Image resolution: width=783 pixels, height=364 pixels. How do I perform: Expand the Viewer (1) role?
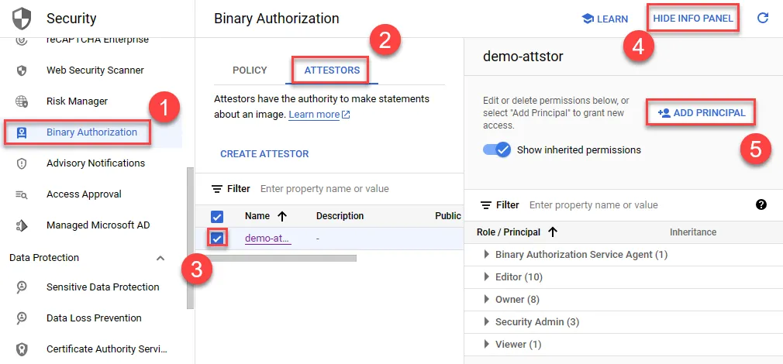487,344
